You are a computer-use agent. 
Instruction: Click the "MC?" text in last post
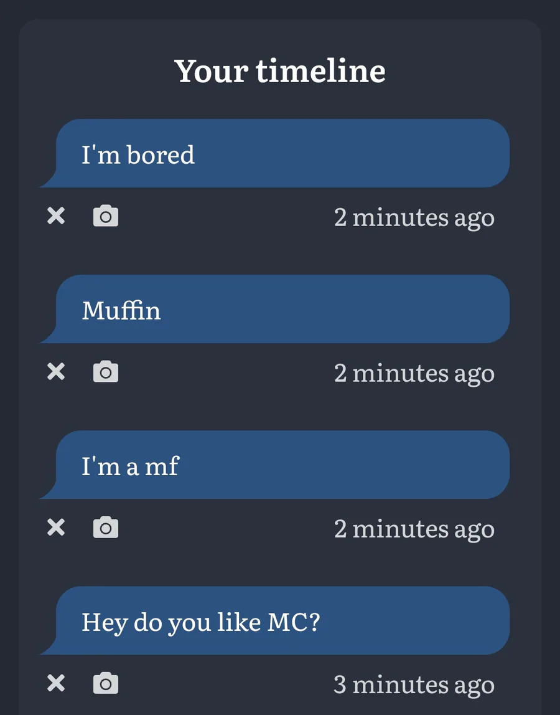(x=294, y=622)
